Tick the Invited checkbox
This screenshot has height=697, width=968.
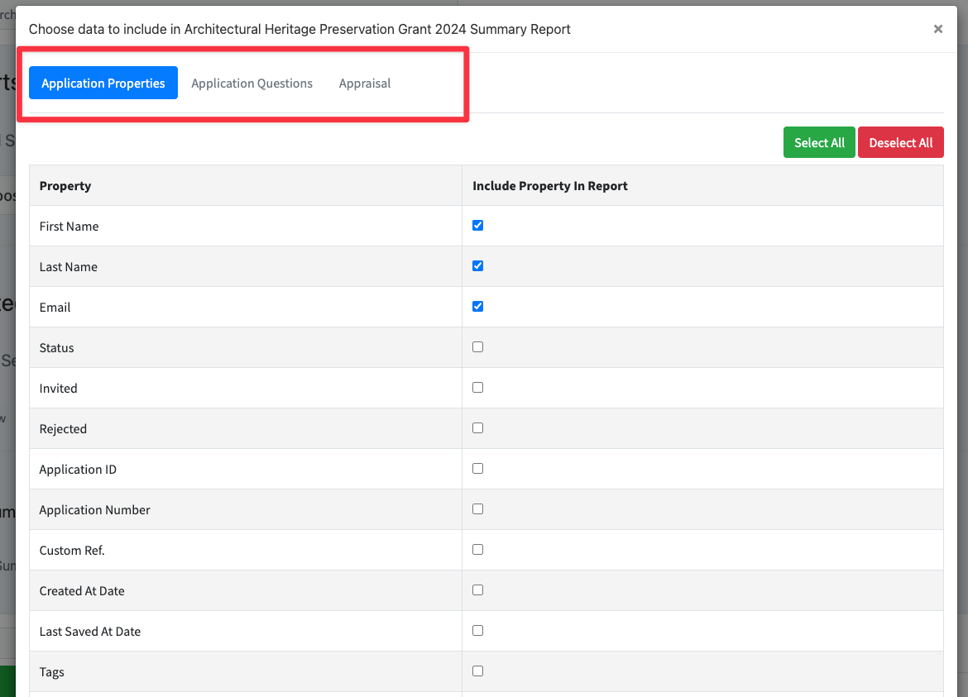(x=477, y=388)
